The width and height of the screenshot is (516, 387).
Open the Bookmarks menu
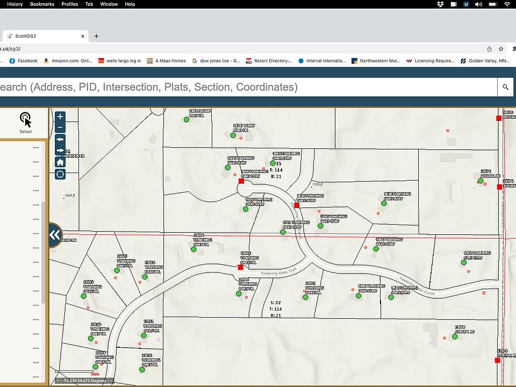(42, 4)
